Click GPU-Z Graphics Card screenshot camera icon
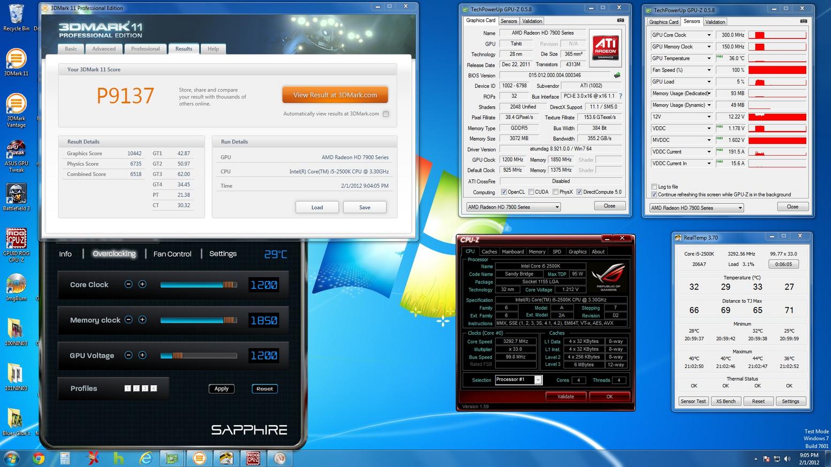Screen dimensions: 831x467 621,20
